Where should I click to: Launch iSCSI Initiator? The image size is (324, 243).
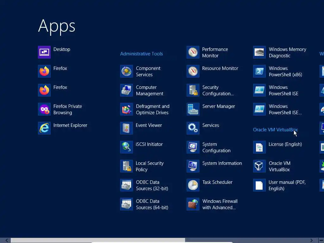[141, 147]
